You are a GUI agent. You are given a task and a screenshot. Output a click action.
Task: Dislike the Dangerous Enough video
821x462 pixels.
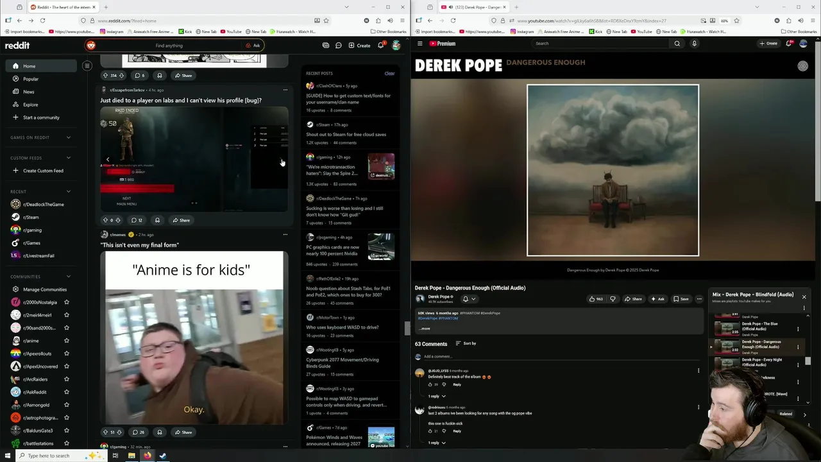(x=613, y=299)
